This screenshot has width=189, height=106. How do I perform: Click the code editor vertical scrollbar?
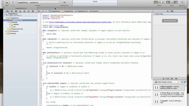coord(152,46)
